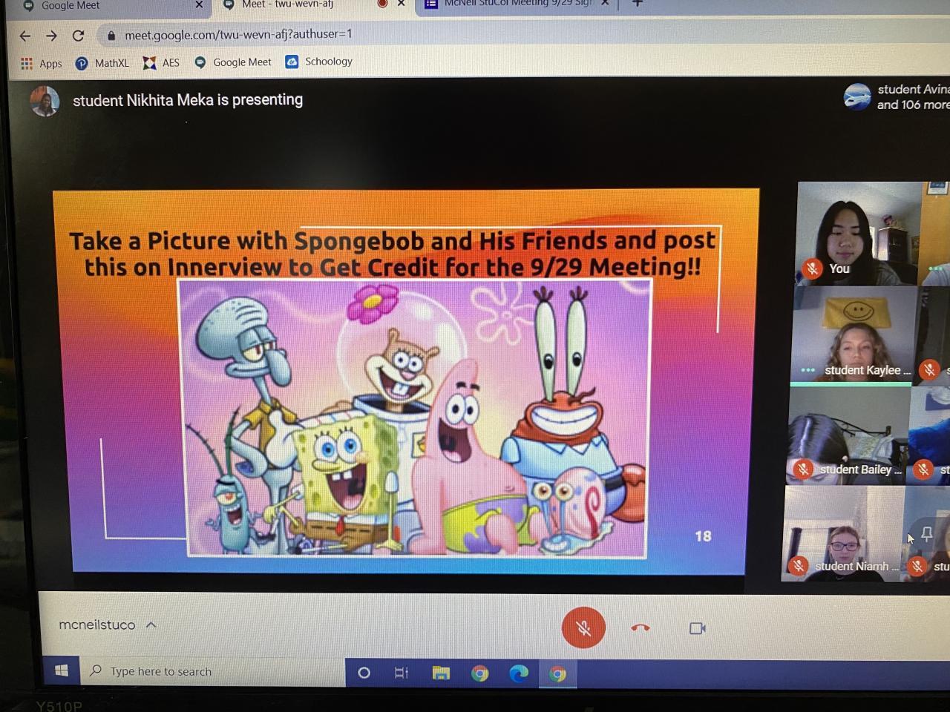Open the MathXL bookmark

(102, 64)
